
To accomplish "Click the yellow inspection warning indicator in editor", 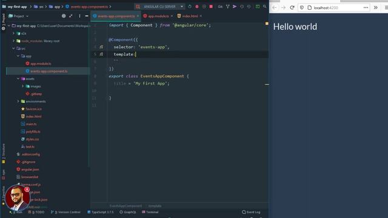I will tap(267, 24).
